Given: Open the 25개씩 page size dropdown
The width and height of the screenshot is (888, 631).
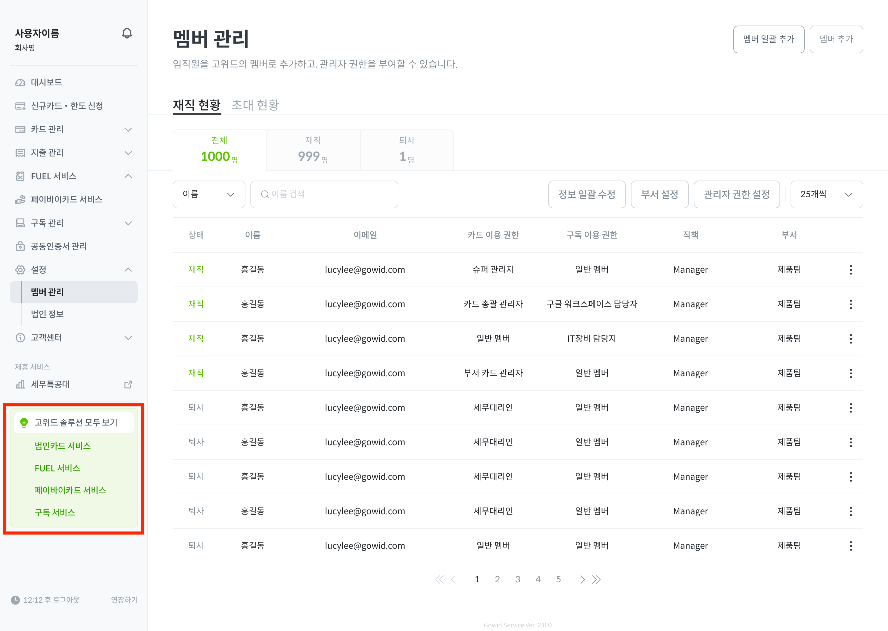Looking at the screenshot, I should 826,194.
